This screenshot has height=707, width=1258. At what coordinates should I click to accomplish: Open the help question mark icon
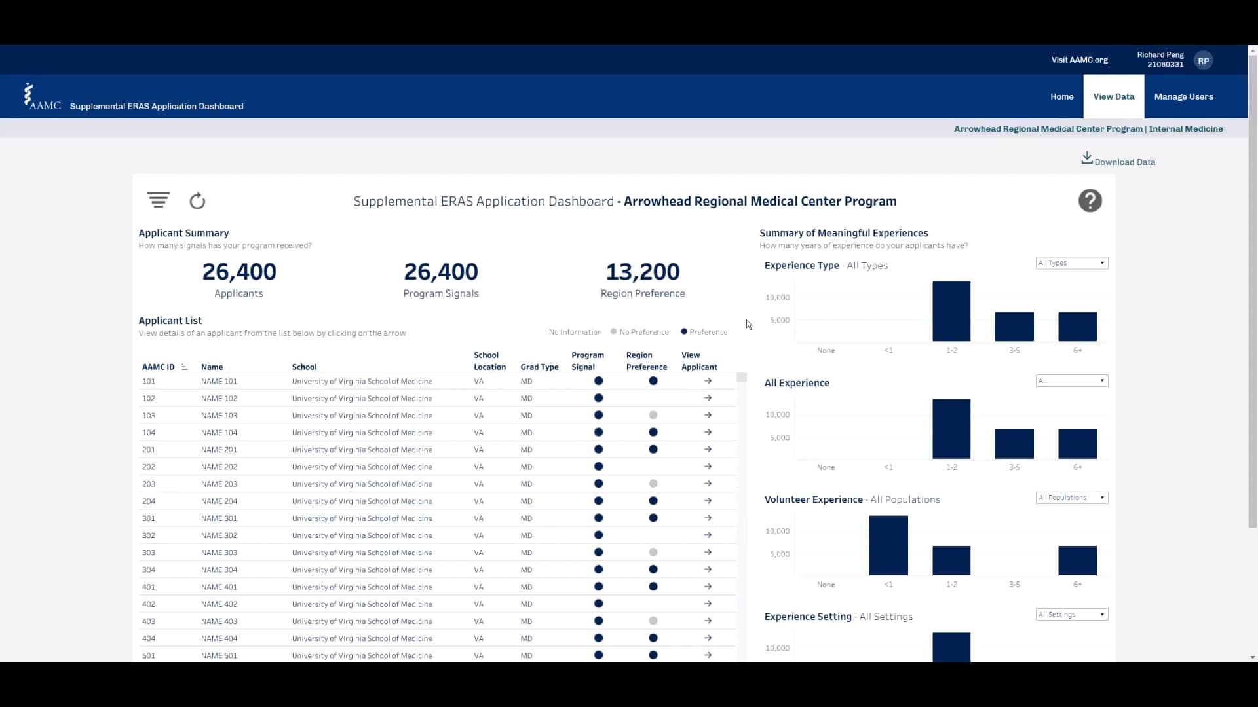[1090, 201]
